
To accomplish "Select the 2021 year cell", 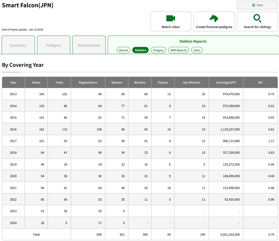I will [x=13, y=188].
